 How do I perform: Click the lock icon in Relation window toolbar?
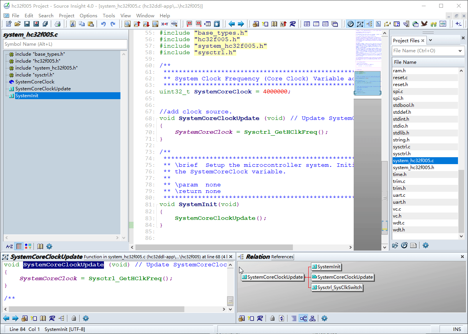click(x=272, y=318)
